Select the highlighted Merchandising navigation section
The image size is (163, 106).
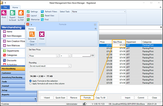tap(13, 69)
